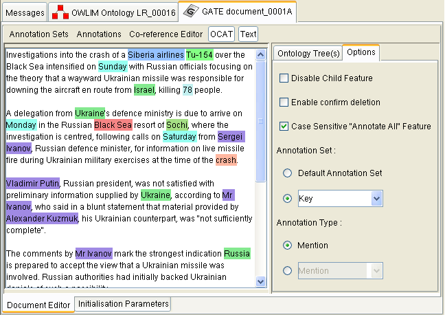Click the blue highlighted Siberia airlines annotation

[156, 54]
